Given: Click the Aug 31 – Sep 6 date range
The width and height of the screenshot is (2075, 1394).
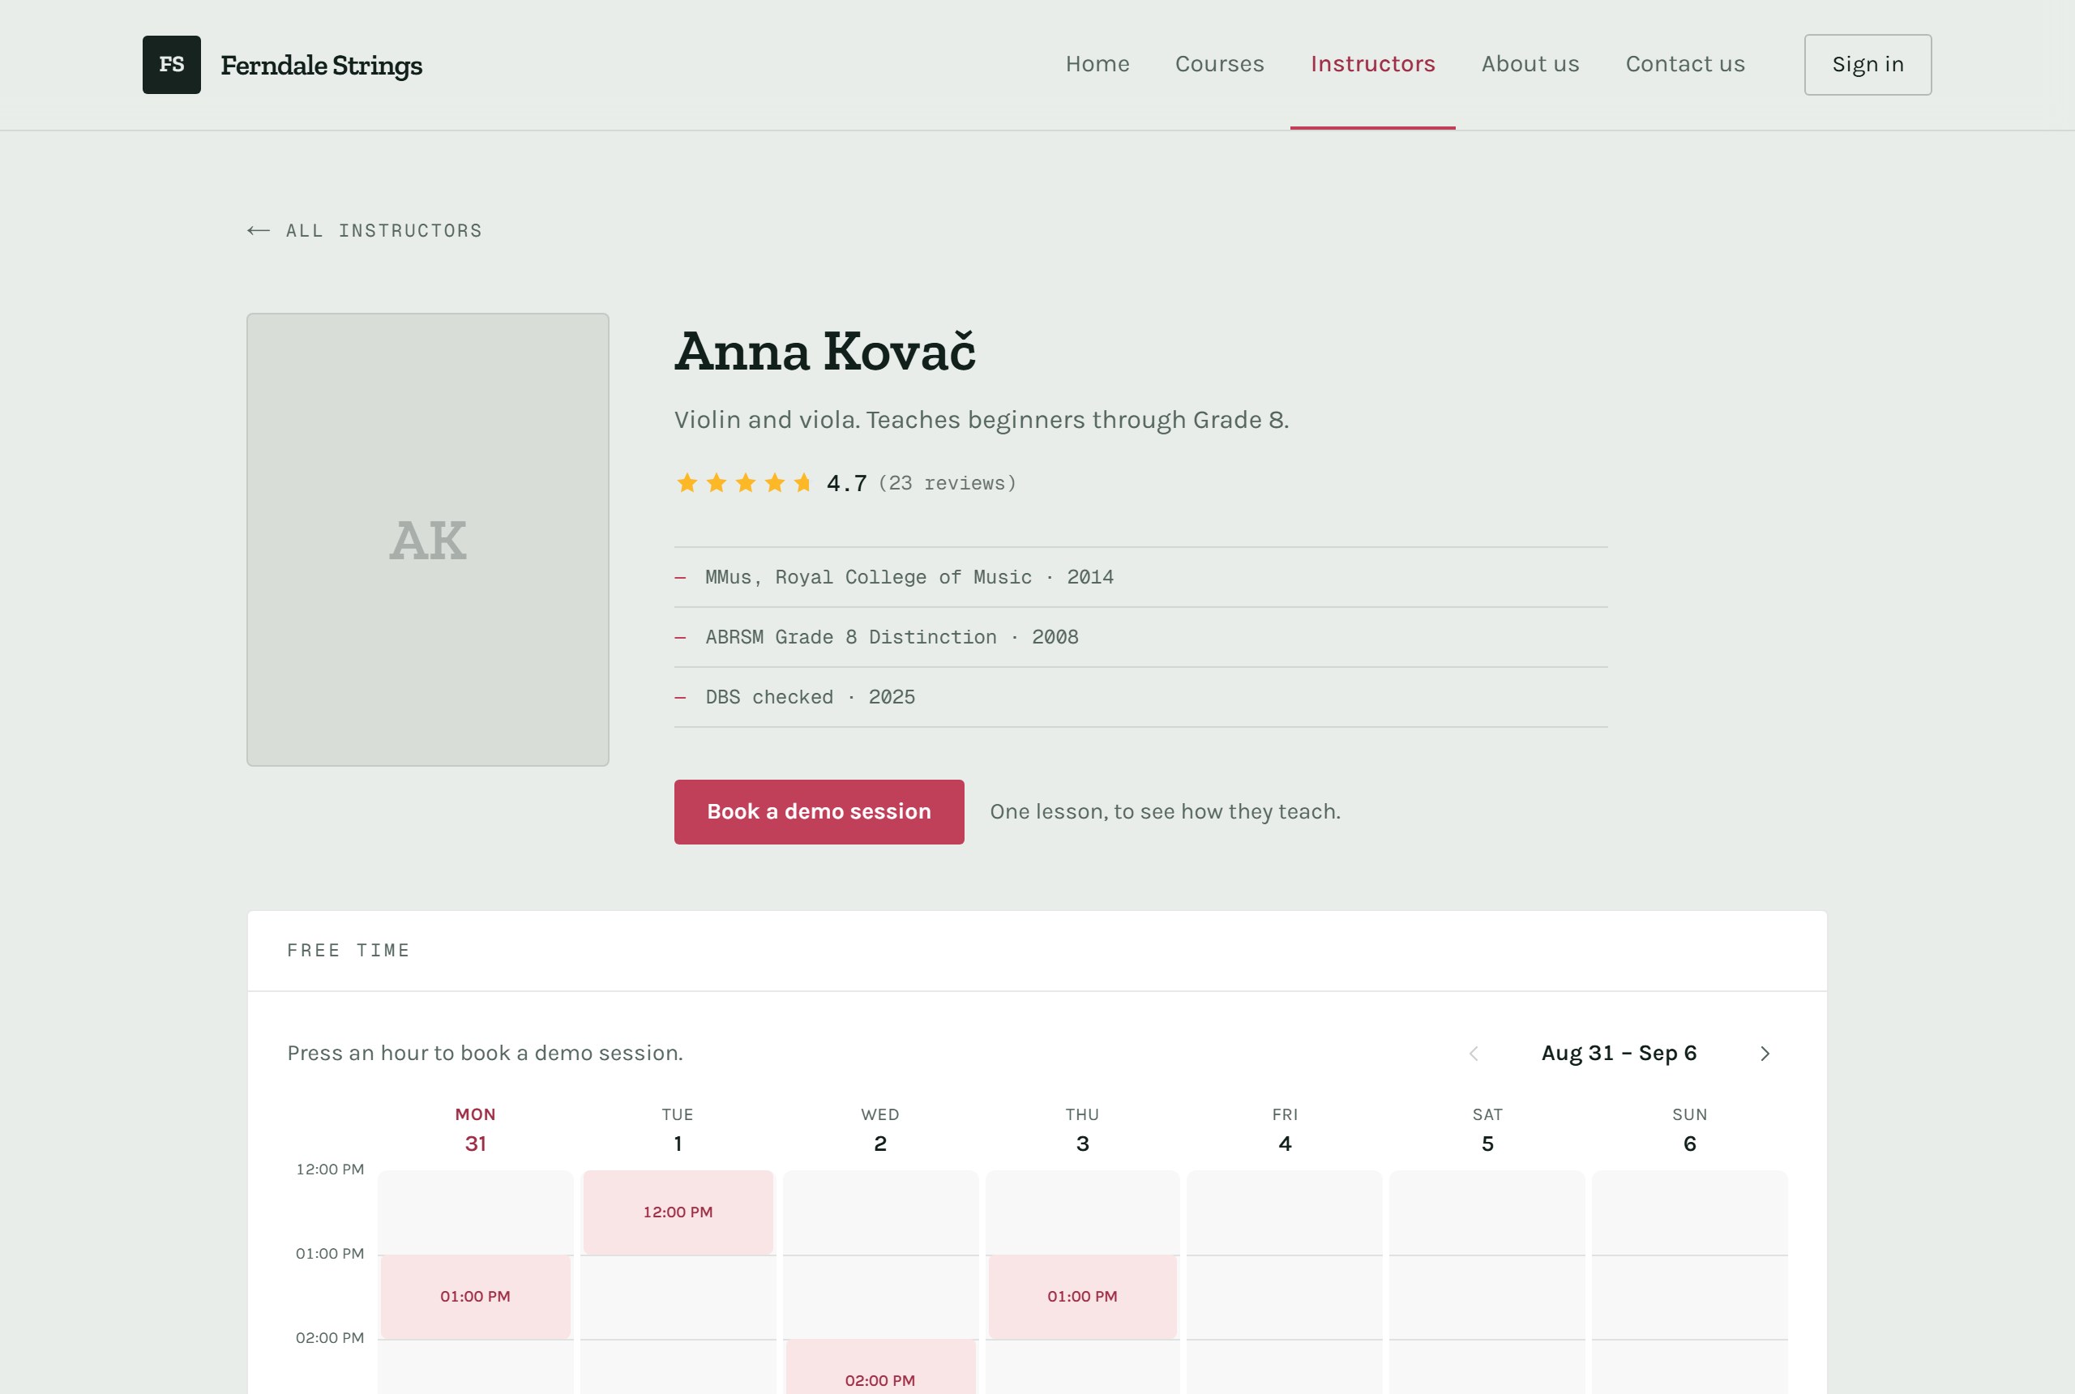Looking at the screenshot, I should tap(1619, 1054).
